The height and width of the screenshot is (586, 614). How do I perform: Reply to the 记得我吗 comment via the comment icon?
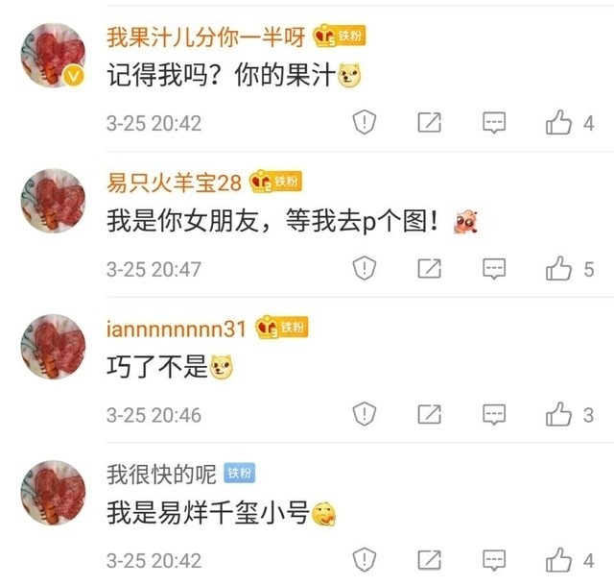pos(494,122)
